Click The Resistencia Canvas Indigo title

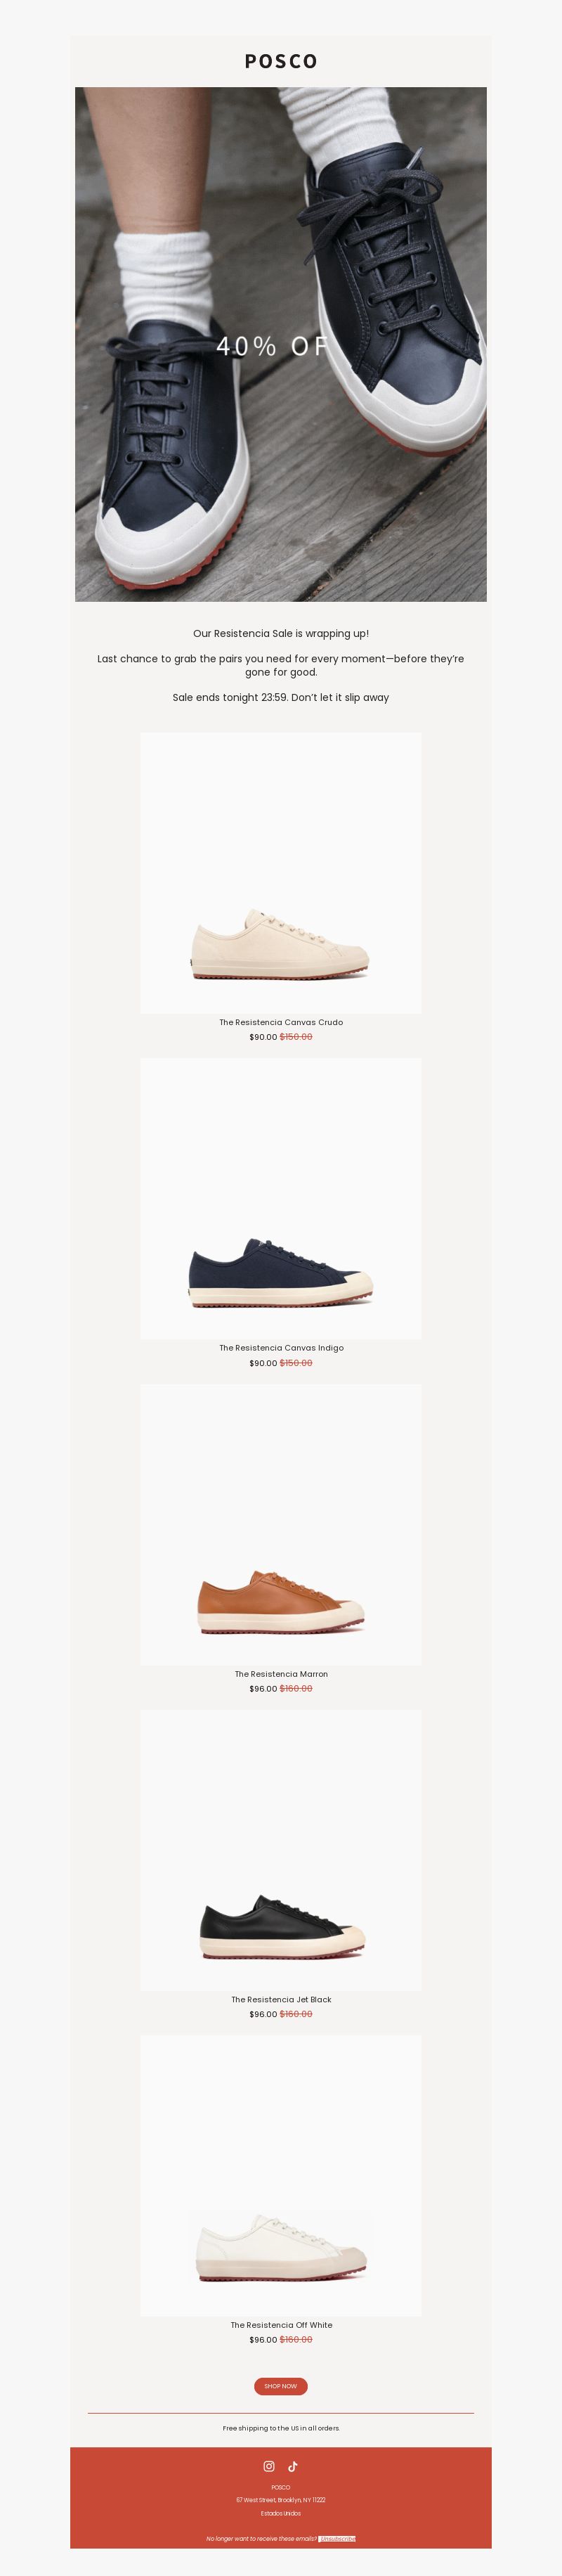click(x=281, y=1348)
